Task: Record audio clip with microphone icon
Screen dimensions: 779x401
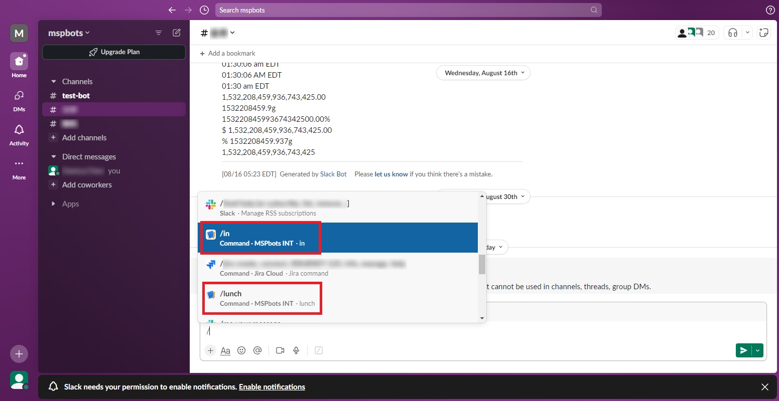Action: [296, 350]
